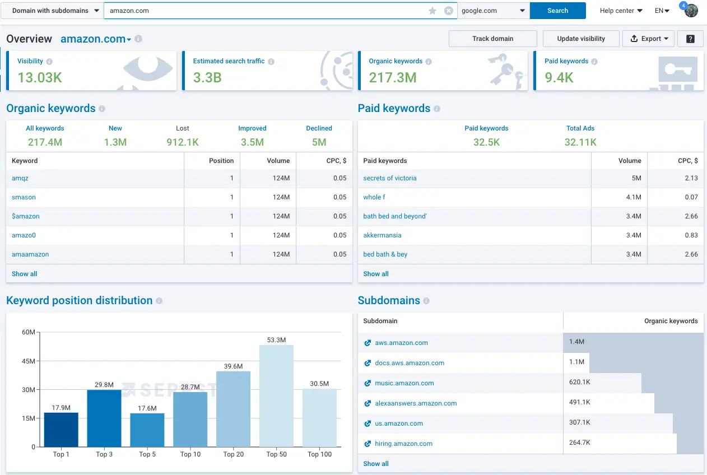Viewport: 707px width, 475px height.
Task: Click the Organic keywords header in Subdomains table
Action: 671,321
